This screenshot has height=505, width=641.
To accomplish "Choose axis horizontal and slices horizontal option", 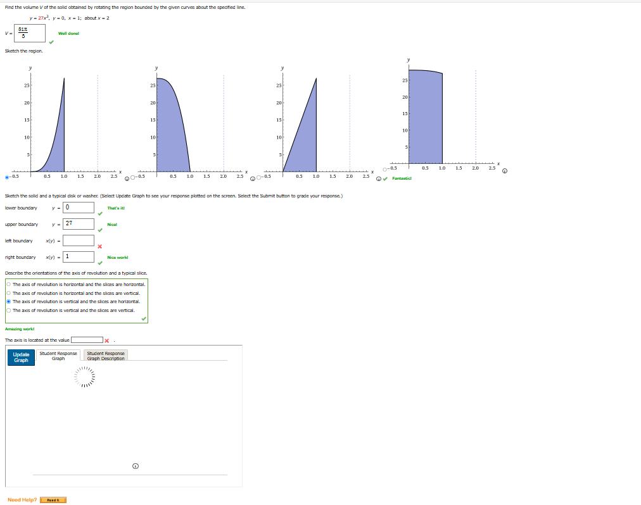I will point(9,284).
